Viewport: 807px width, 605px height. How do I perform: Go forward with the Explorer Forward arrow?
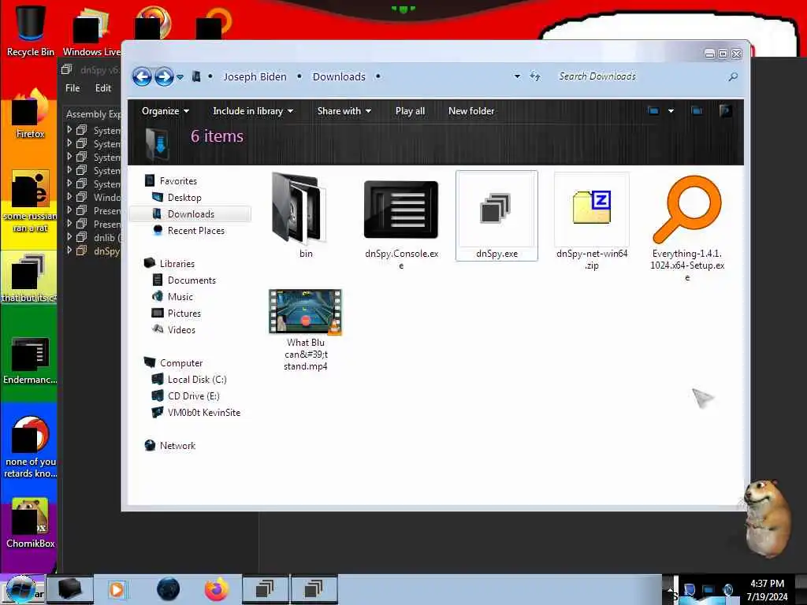(164, 77)
